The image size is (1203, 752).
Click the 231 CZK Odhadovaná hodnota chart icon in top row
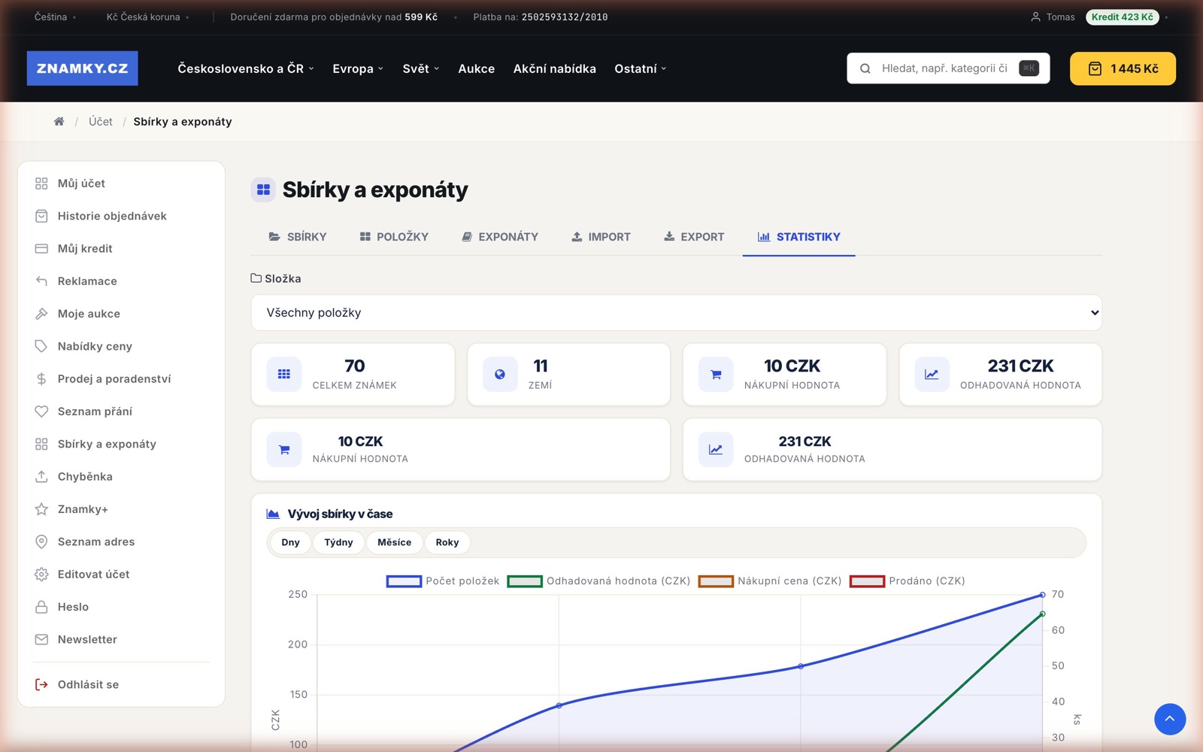point(932,374)
